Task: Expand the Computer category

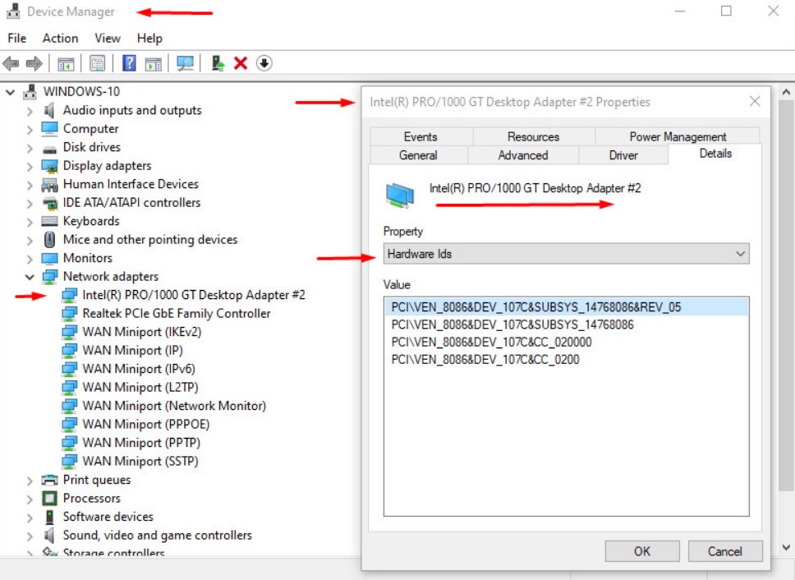Action: tap(30, 130)
